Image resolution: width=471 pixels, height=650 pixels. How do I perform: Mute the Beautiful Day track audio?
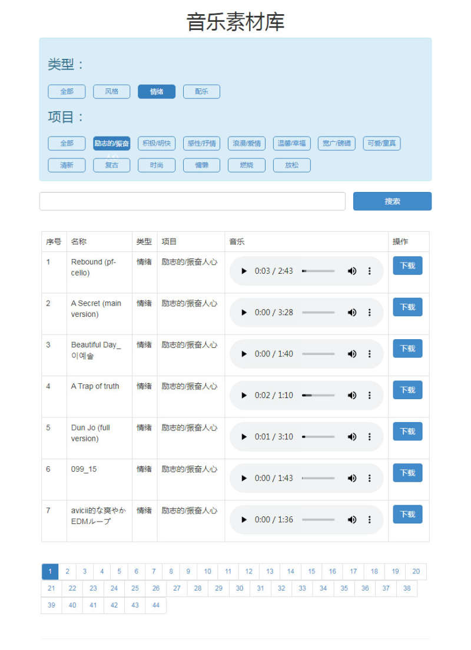[x=352, y=354]
